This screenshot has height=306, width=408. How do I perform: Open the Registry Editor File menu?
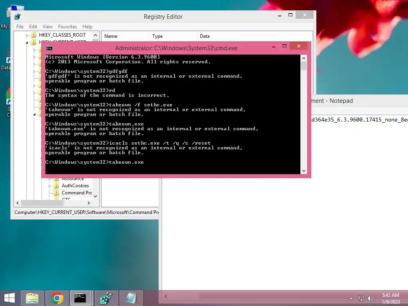tap(20, 27)
